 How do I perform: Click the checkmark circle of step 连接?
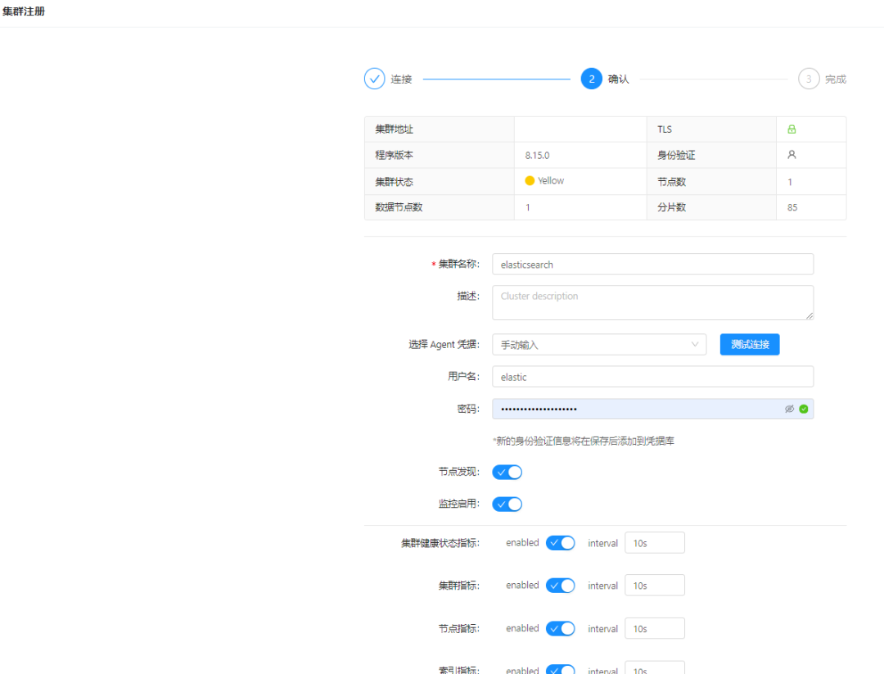click(374, 79)
